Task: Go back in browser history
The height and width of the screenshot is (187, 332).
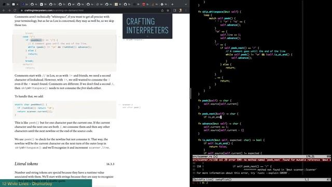Action: (4, 10)
